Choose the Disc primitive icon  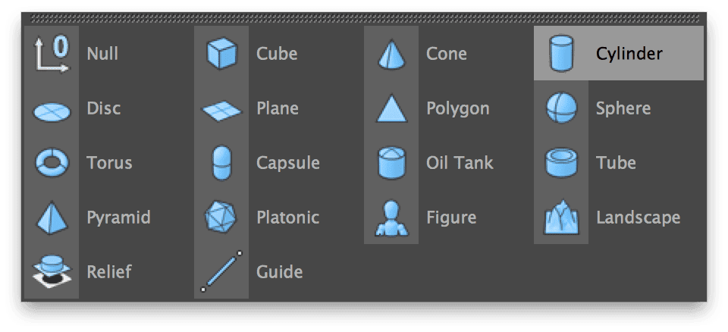pos(52,109)
